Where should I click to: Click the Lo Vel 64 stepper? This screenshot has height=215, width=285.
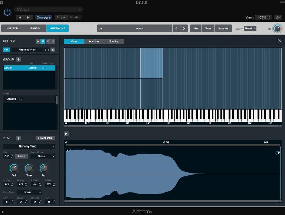[x=40, y=185]
